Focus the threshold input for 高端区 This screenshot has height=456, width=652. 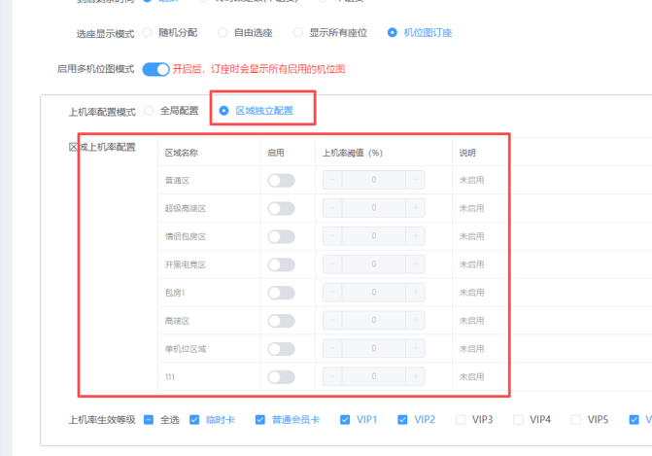point(374,320)
